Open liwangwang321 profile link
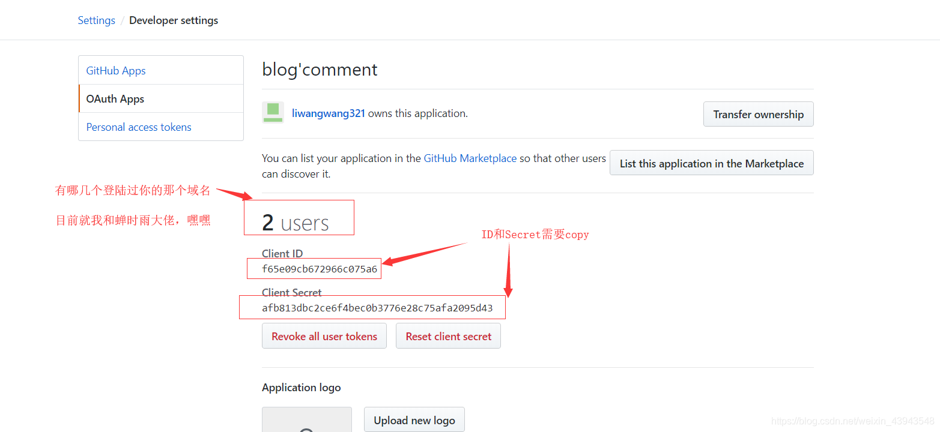940x432 pixels. 329,113
